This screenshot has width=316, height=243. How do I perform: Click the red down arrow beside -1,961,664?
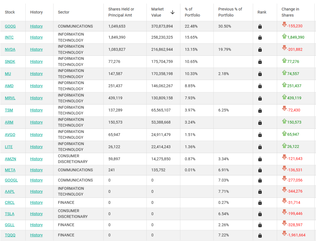click(x=284, y=233)
